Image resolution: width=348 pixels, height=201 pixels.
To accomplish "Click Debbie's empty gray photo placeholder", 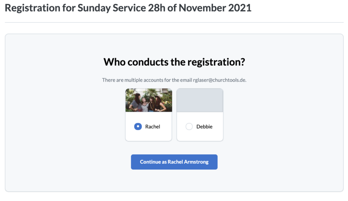I will 200,100.
